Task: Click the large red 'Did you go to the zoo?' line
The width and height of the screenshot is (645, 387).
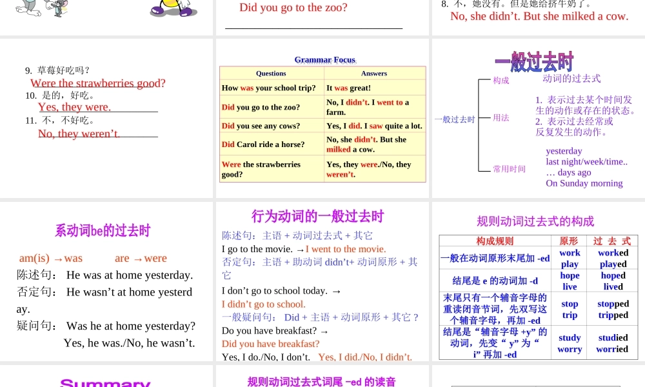Action: (293, 7)
